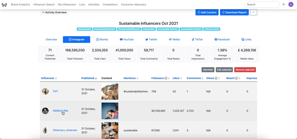Click the Edit selected button
The image size is (297, 139).
224,70
